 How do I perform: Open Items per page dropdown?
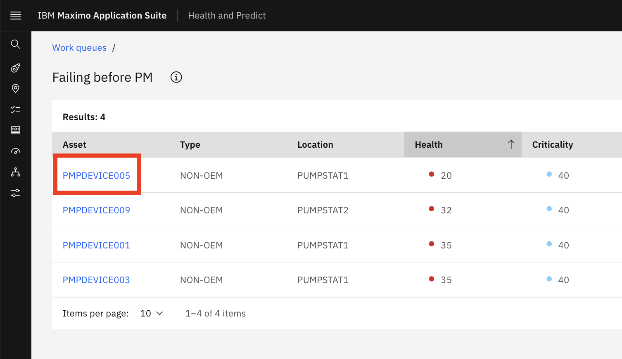tap(152, 313)
